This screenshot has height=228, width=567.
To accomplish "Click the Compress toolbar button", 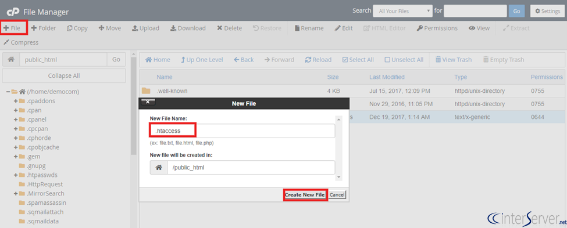I will [x=20, y=42].
